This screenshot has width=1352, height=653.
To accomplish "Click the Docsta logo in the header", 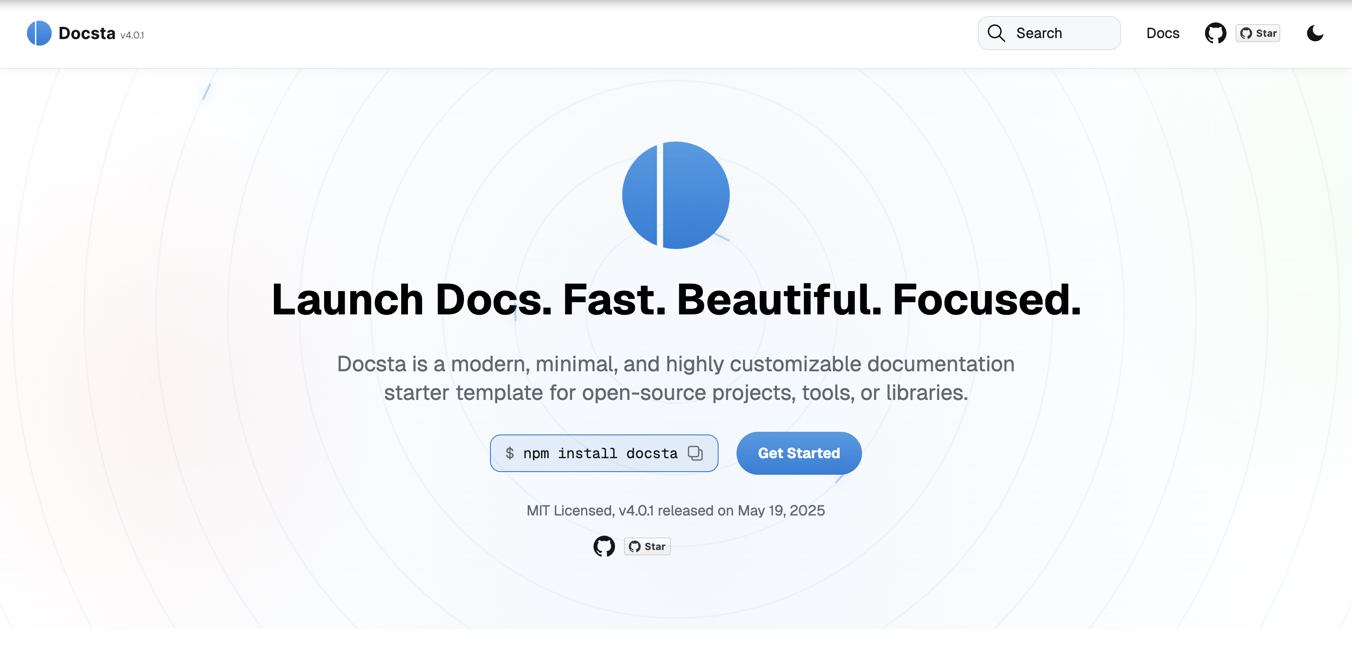I will pyautogui.click(x=39, y=33).
